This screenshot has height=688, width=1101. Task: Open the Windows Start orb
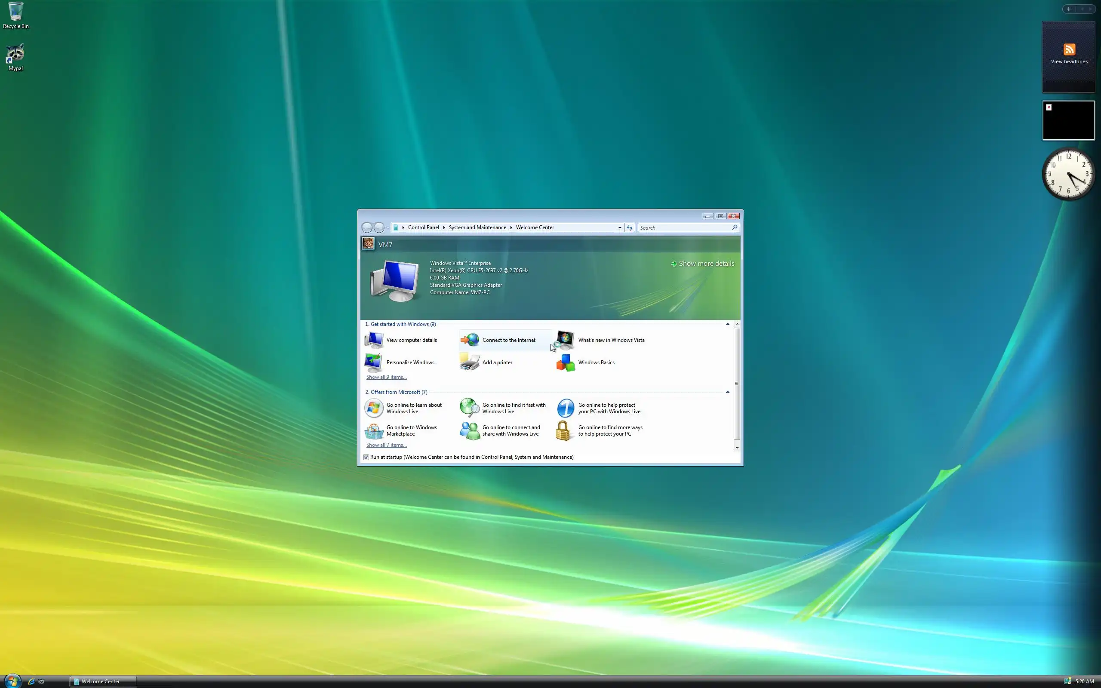(12, 681)
